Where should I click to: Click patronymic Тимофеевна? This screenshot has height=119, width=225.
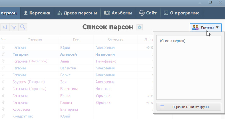pyautogui.click(x=106, y=61)
